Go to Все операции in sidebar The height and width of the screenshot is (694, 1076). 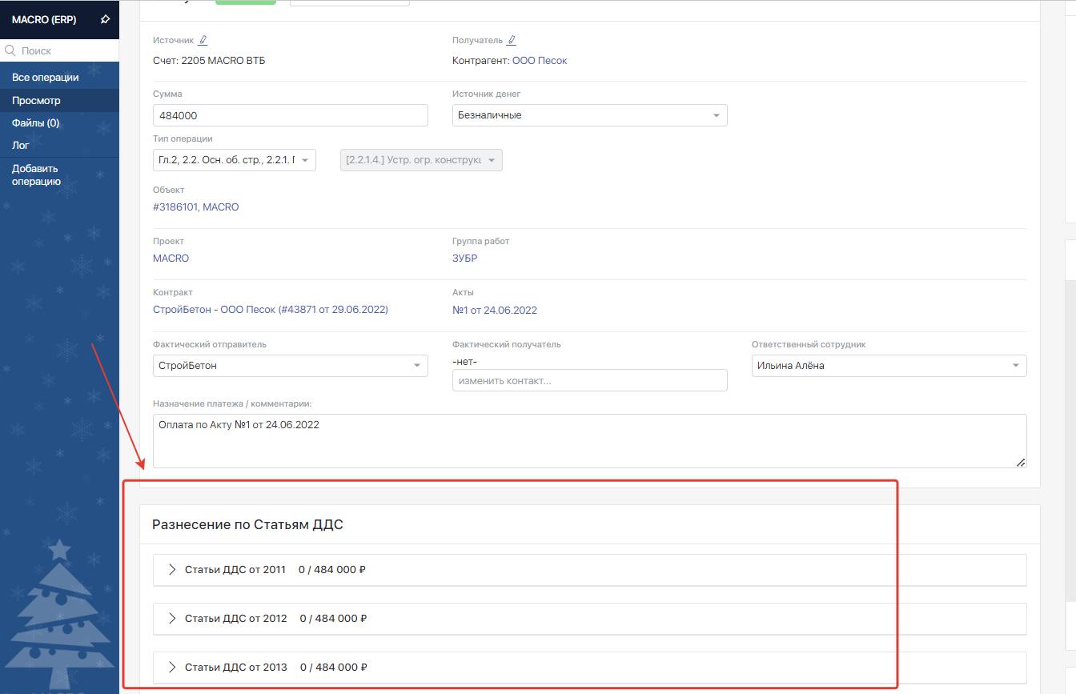pos(46,78)
